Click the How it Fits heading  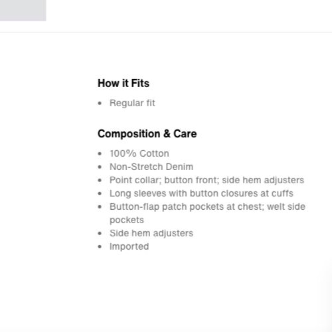coord(124,83)
